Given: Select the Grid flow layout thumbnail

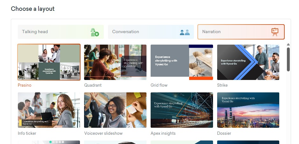Looking at the screenshot, I should click(x=182, y=62).
